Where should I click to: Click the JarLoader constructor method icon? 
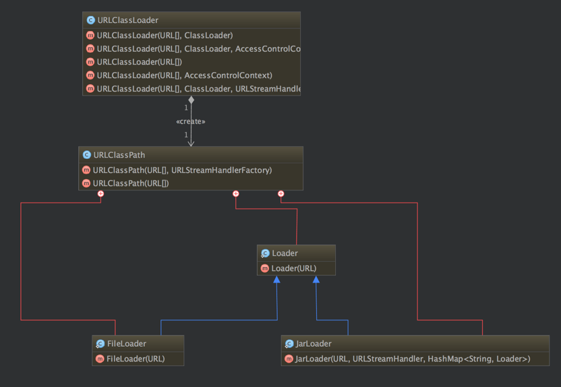pos(289,359)
